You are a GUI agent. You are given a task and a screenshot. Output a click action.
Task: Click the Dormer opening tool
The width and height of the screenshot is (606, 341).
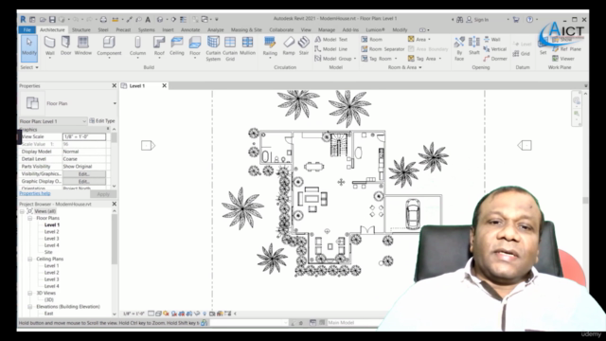[495, 59]
